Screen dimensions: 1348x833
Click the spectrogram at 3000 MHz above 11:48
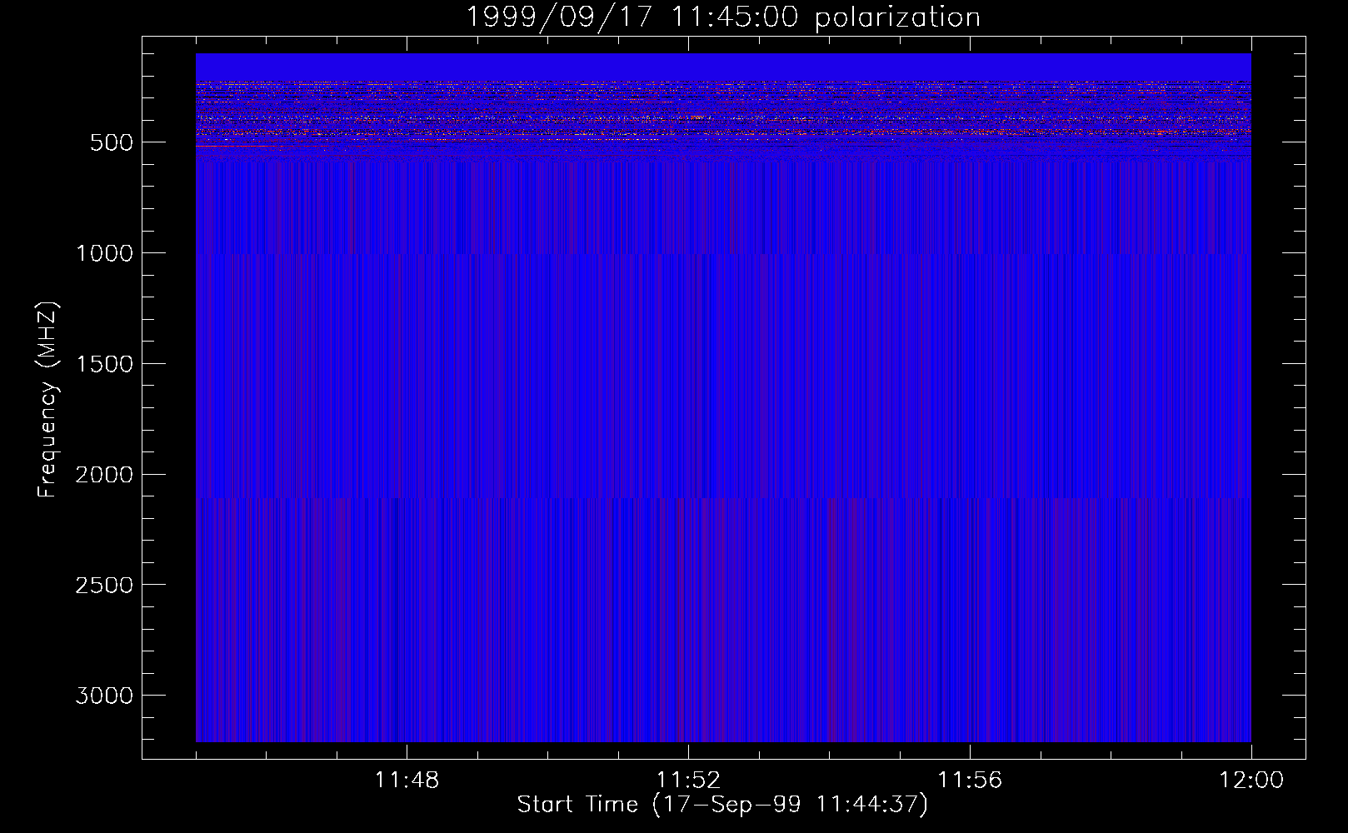click(407, 695)
